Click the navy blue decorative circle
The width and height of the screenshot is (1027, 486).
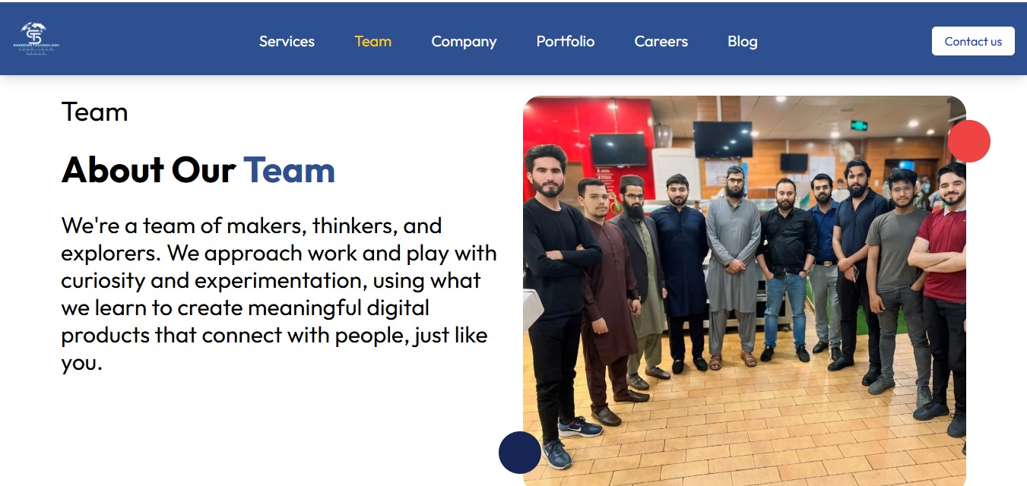(x=520, y=453)
